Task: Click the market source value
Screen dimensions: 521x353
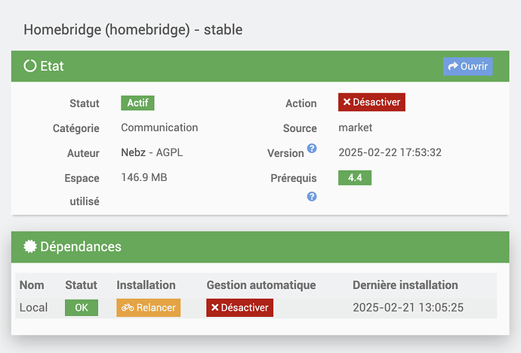Action: (x=355, y=127)
